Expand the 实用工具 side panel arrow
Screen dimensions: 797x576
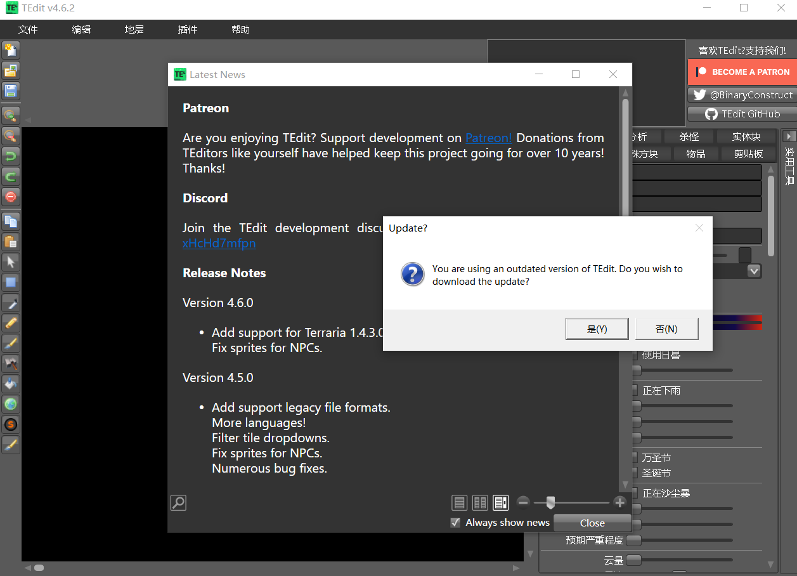coord(789,136)
